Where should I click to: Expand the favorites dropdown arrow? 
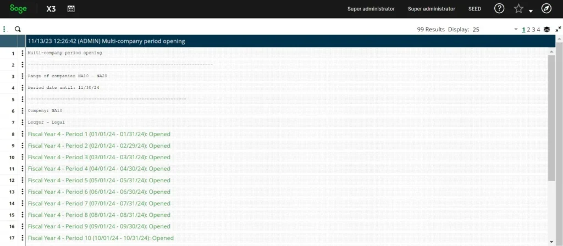coord(531,11)
